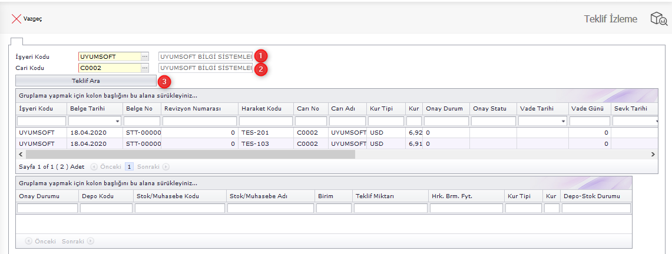Go to previous page in offers grid
The image size is (672, 254).
click(x=106, y=166)
